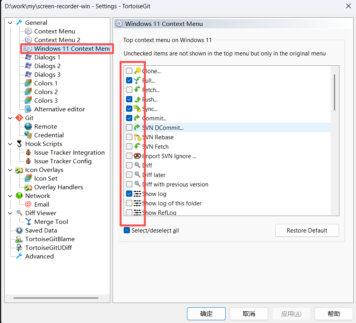
Task: Select the Import SVN Ignore ... row
Action: point(227,156)
